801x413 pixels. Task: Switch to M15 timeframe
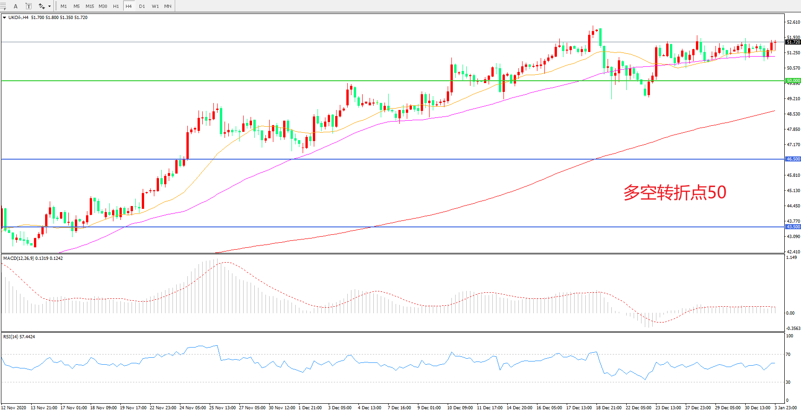point(90,6)
